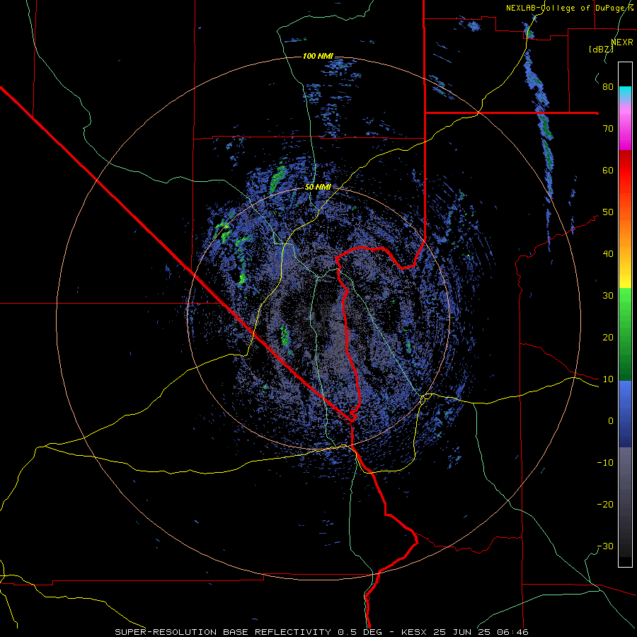Click the -20 value on dBZ scale
This screenshot has height=637, width=637.
605,504
